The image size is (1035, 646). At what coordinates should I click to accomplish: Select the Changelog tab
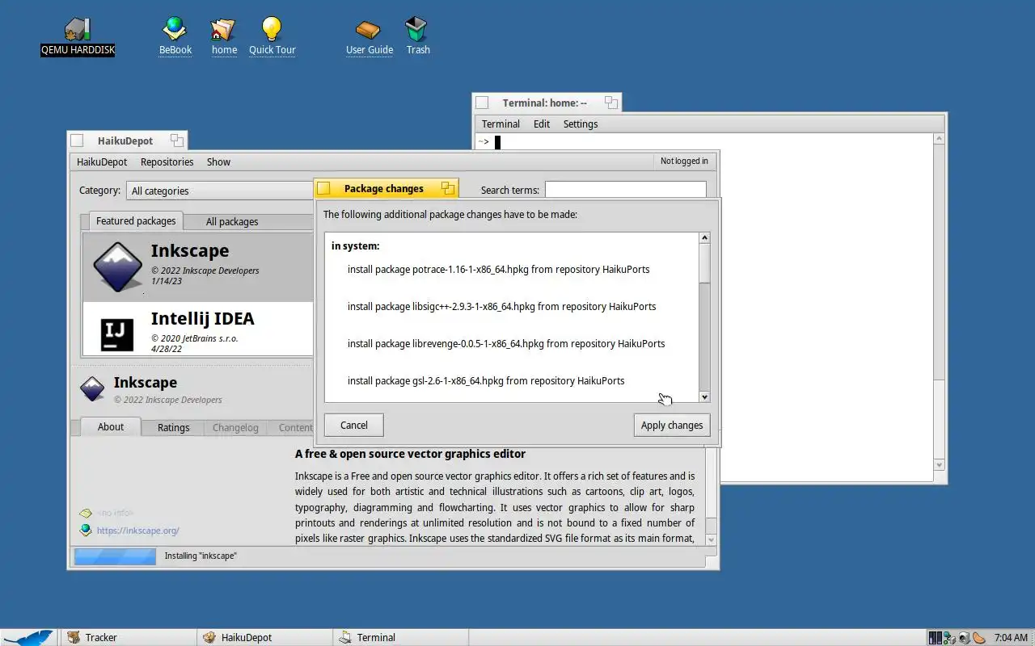pos(235,427)
